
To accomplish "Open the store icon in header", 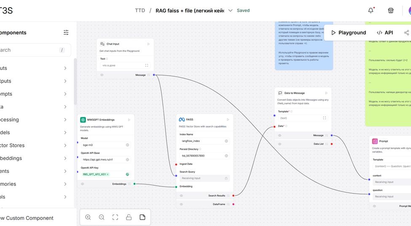I will click(391, 11).
